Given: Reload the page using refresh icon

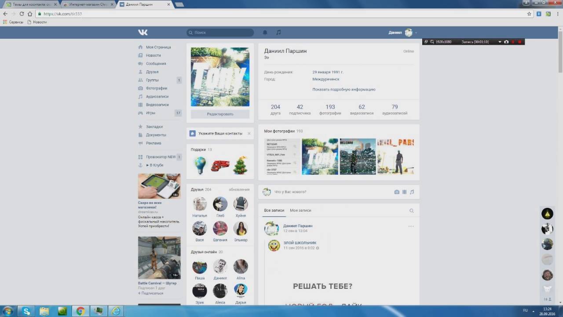Looking at the screenshot, I should point(22,14).
